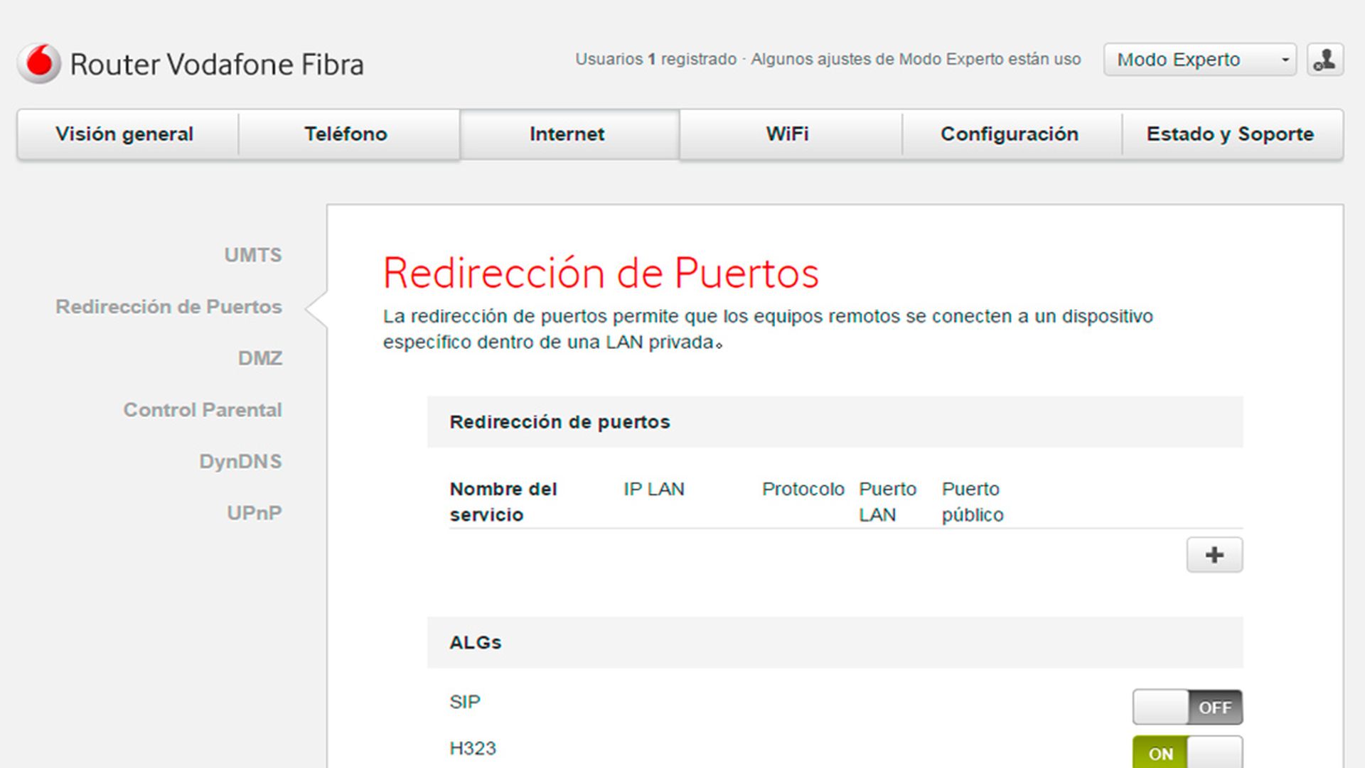The image size is (1365, 768).
Task: Open the Visión general tab
Action: click(x=125, y=134)
